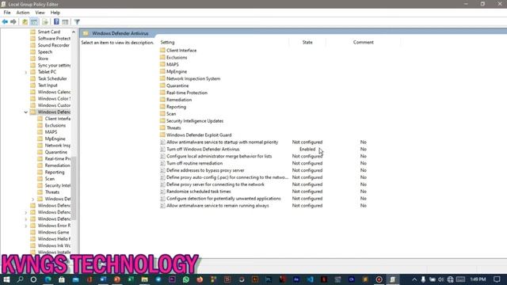Image resolution: width=507 pixels, height=285 pixels.
Task: Sort by the State column header
Action: (x=307, y=42)
